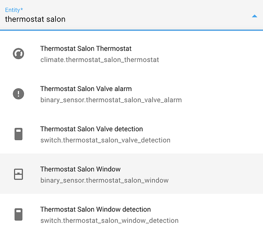The height and width of the screenshot is (234, 263).
Task: Select Thermostat Salon Thermostat entity
Action: coord(131,53)
